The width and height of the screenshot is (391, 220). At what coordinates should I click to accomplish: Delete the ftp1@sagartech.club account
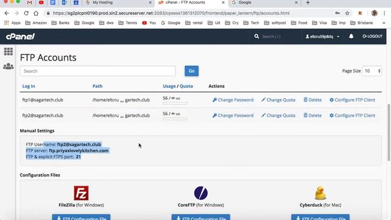coord(312,100)
